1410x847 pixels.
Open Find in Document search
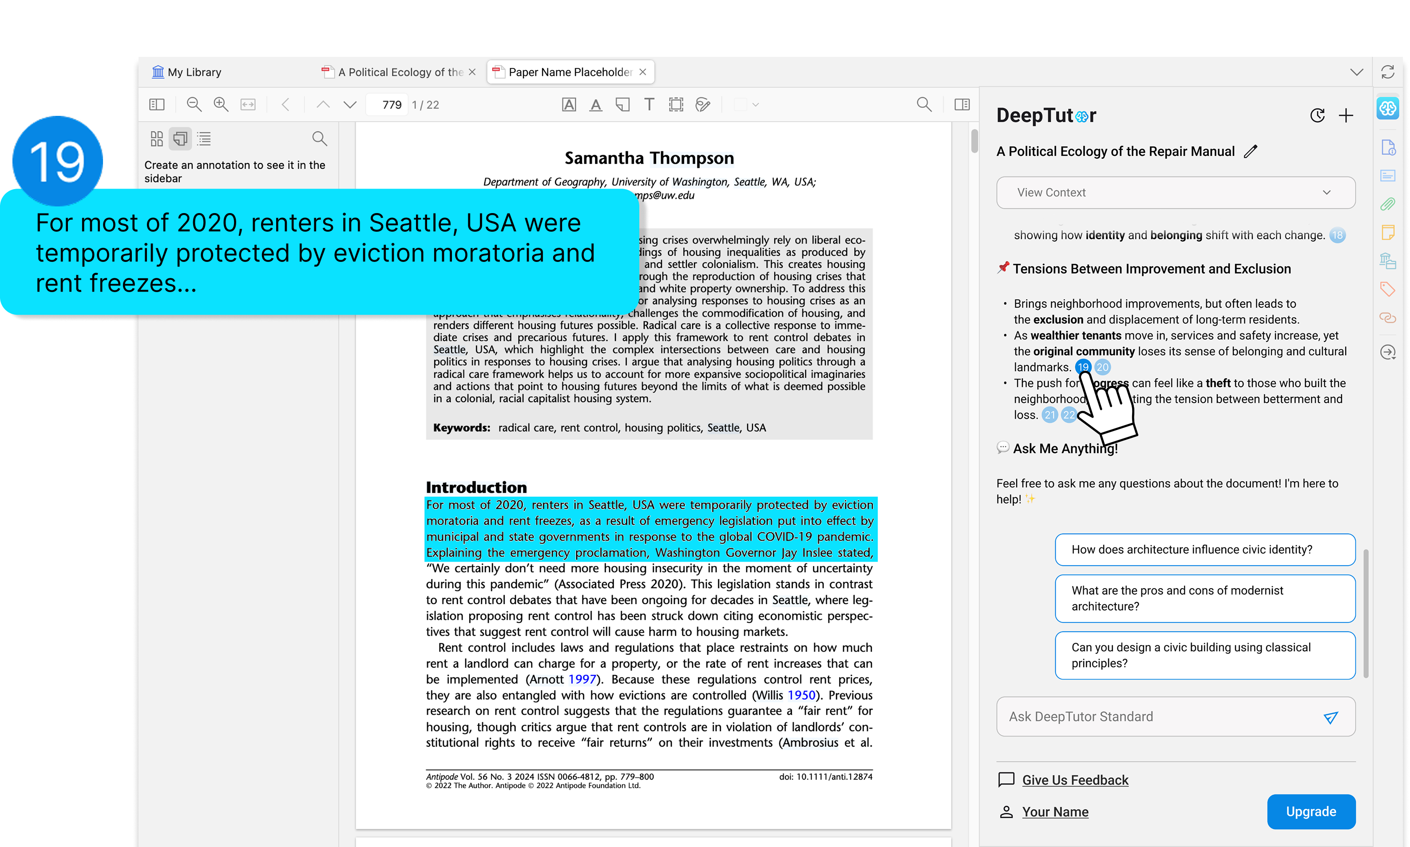tap(924, 104)
